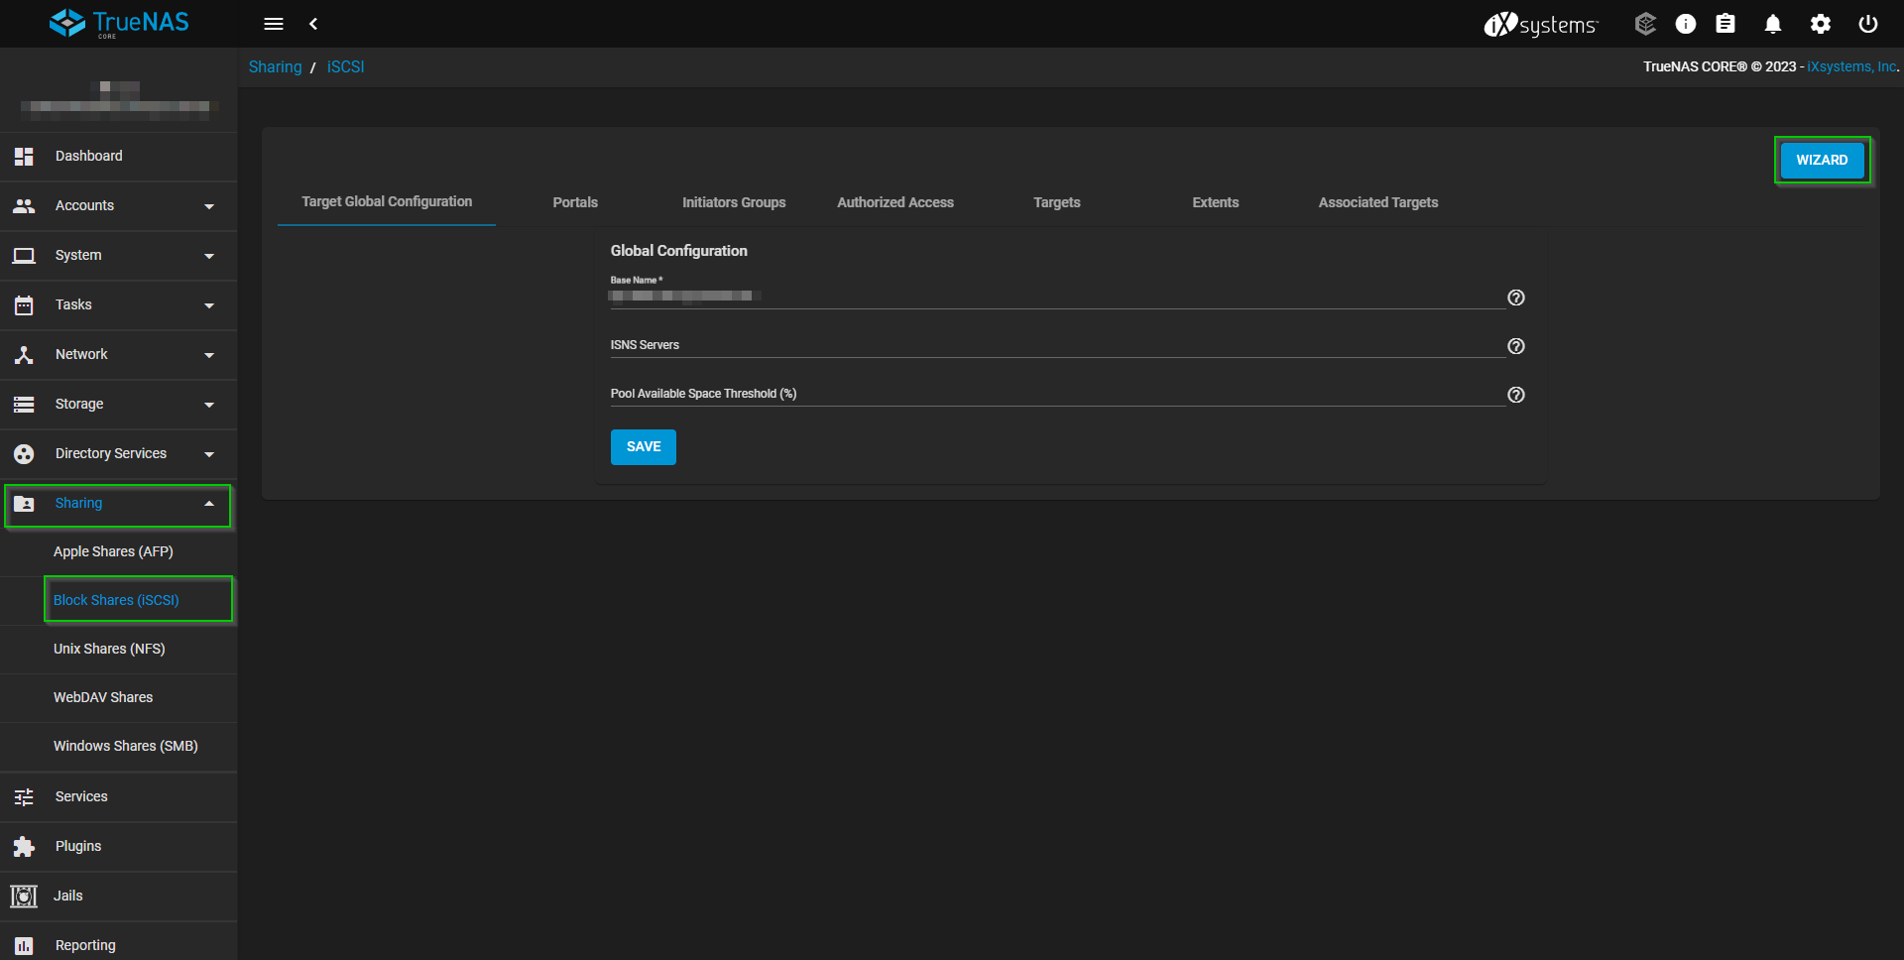
Task: Click the hamburger menu icon
Action: pos(274,24)
